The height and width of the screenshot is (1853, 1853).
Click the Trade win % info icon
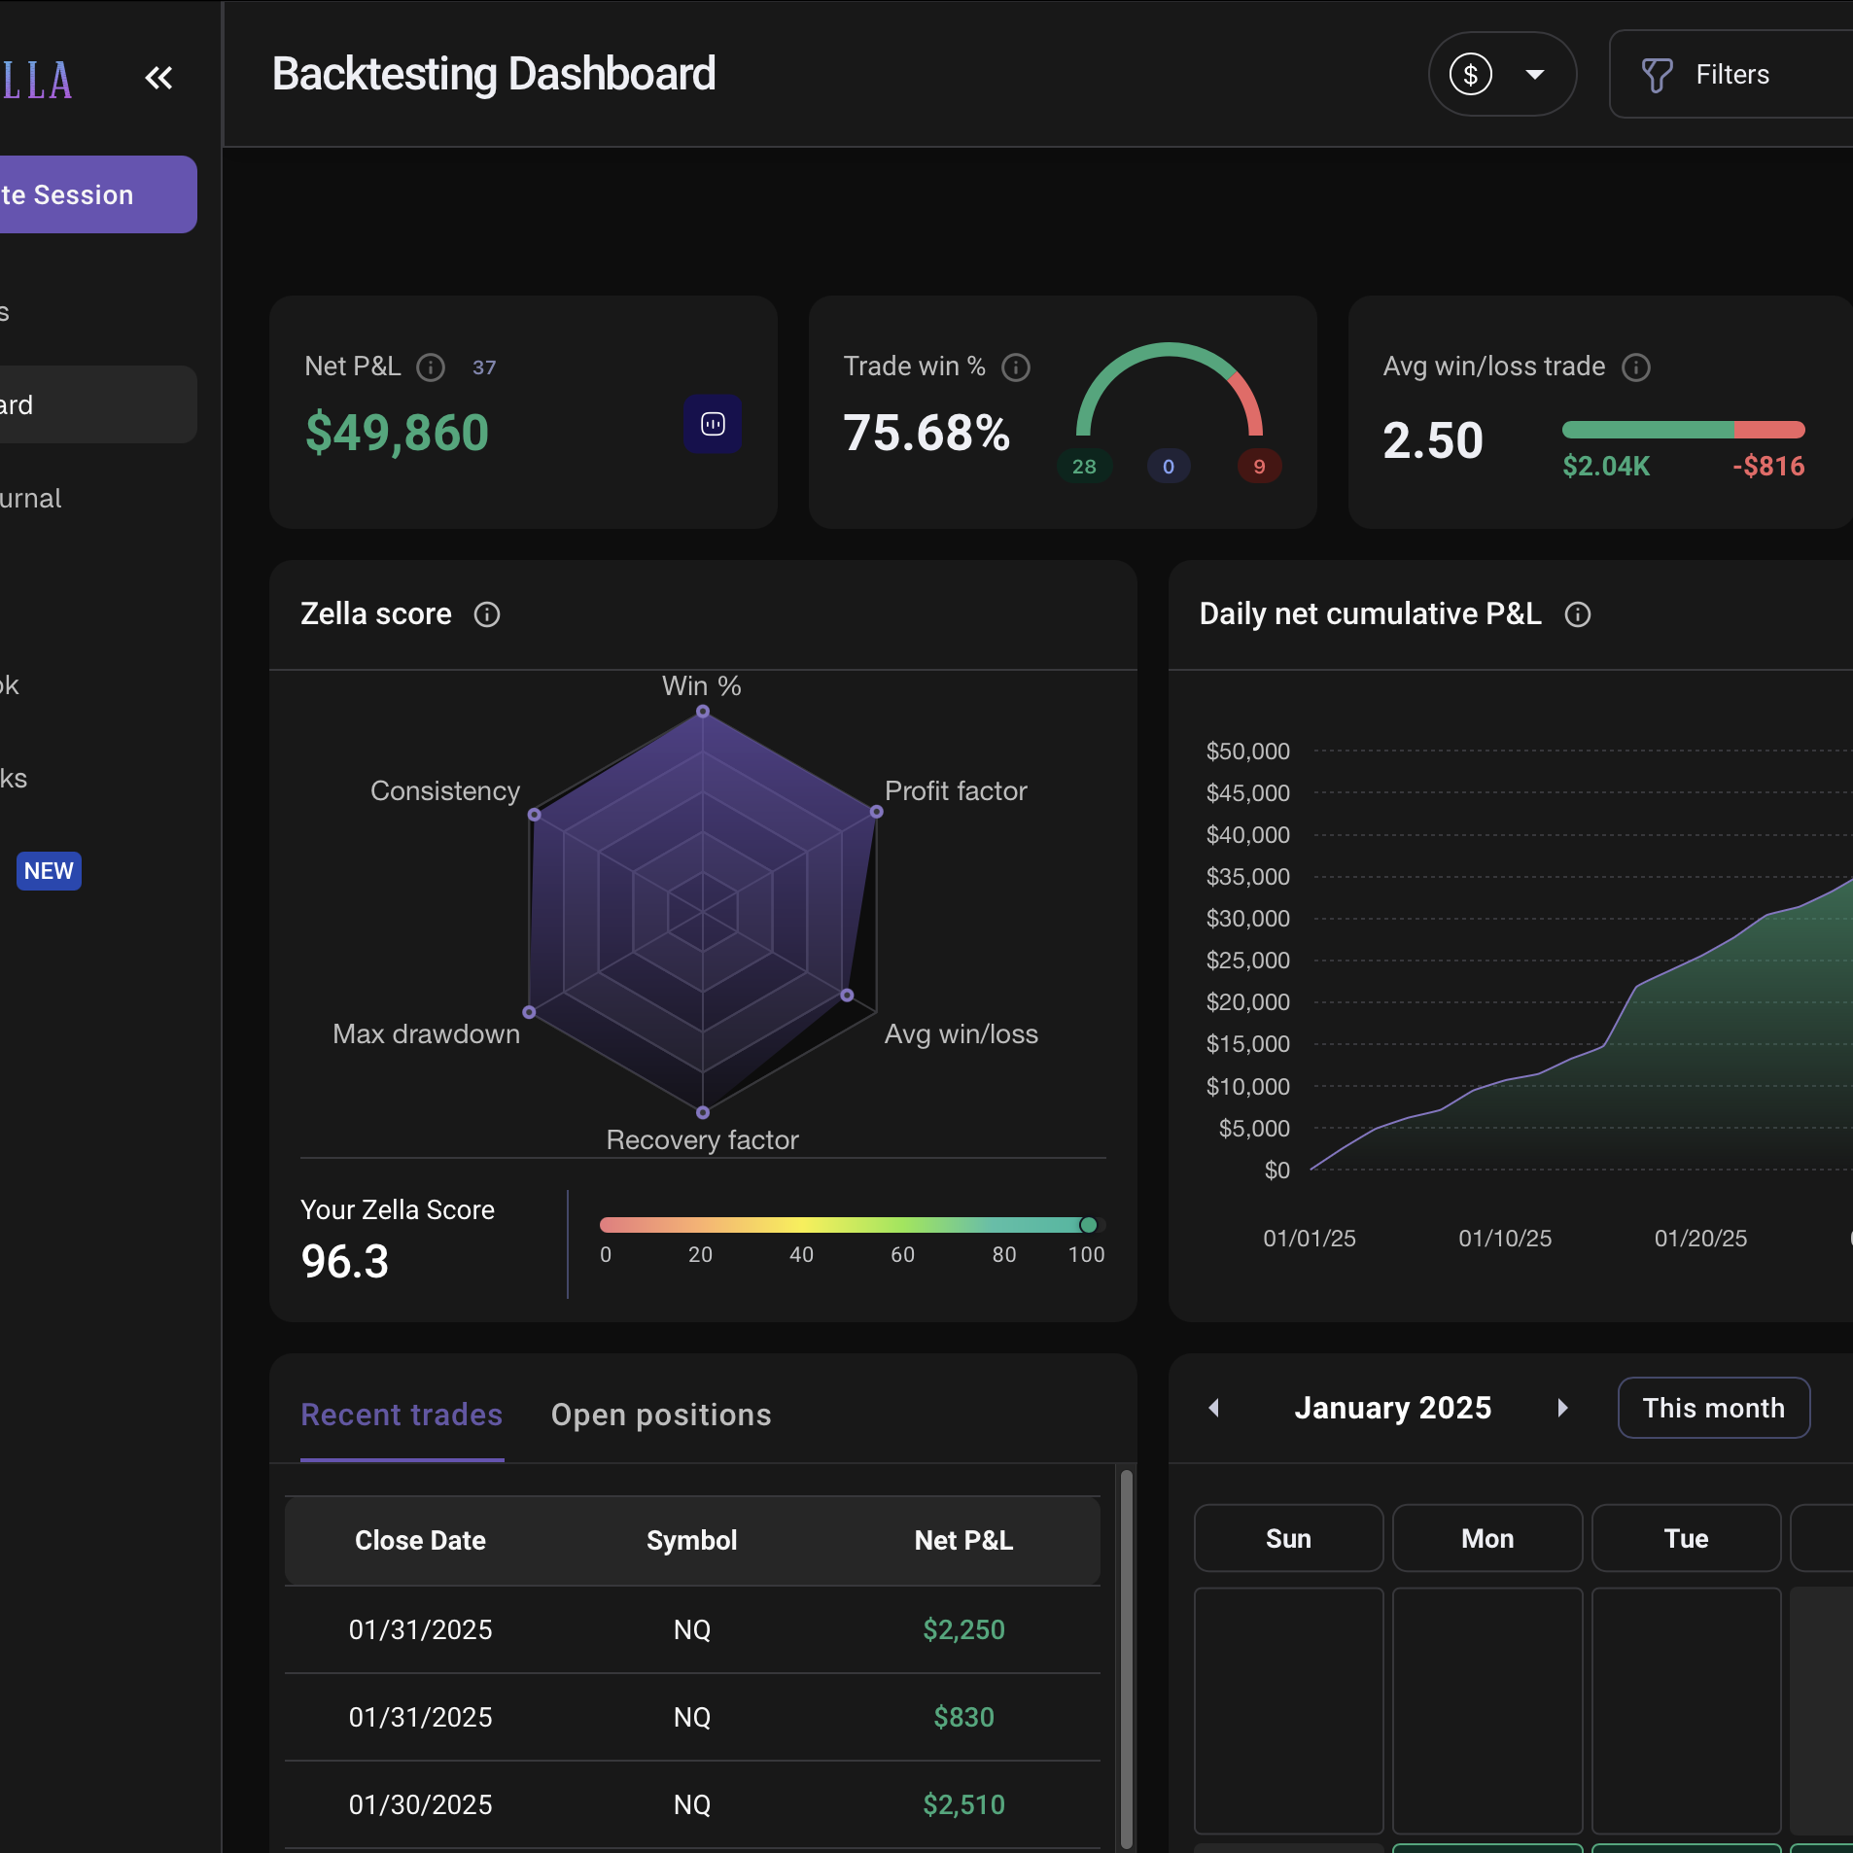(1016, 367)
